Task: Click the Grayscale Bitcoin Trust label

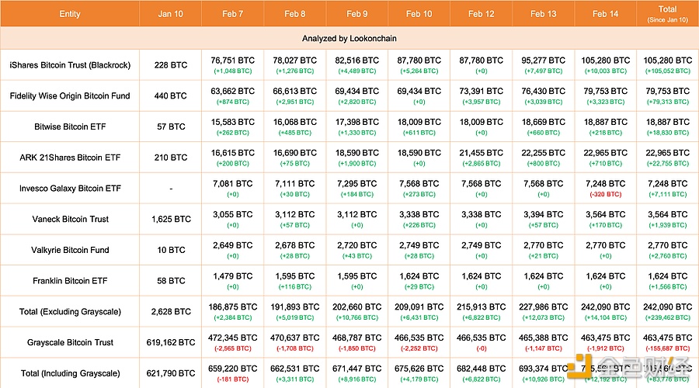Action: 70,342
